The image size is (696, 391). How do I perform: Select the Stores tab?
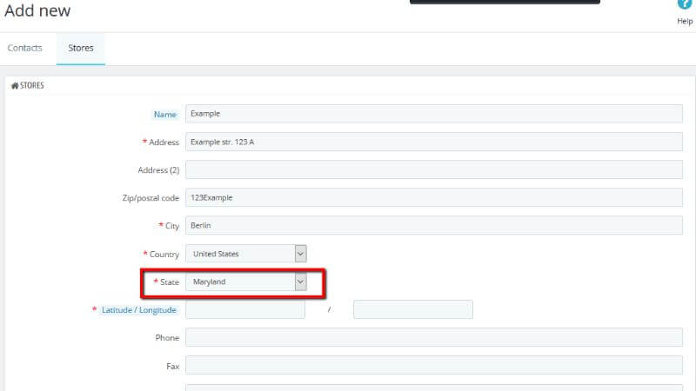tap(81, 48)
